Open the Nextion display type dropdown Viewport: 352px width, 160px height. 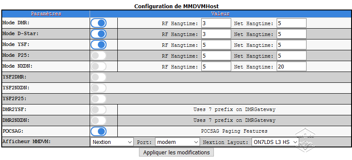pos(112,142)
